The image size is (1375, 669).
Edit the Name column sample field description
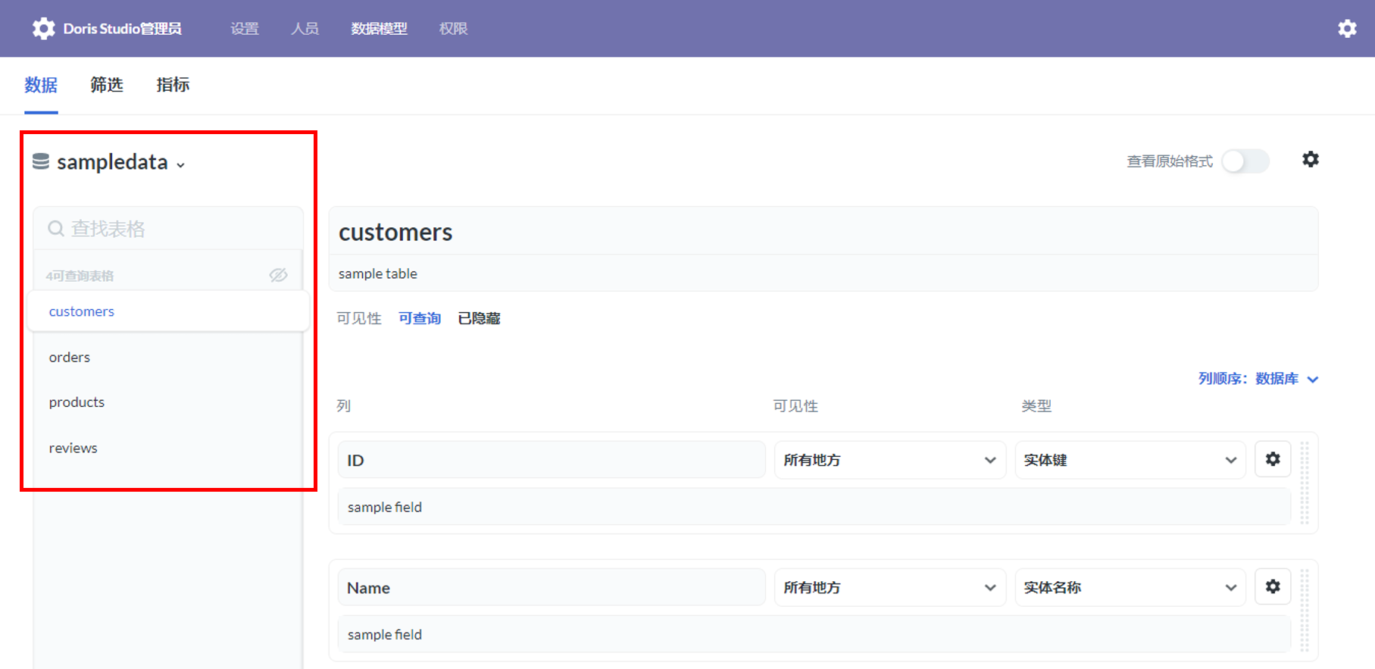coord(814,634)
